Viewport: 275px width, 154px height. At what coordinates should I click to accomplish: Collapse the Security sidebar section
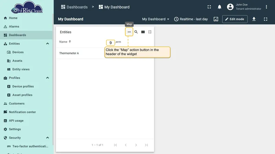[x=47, y=138]
